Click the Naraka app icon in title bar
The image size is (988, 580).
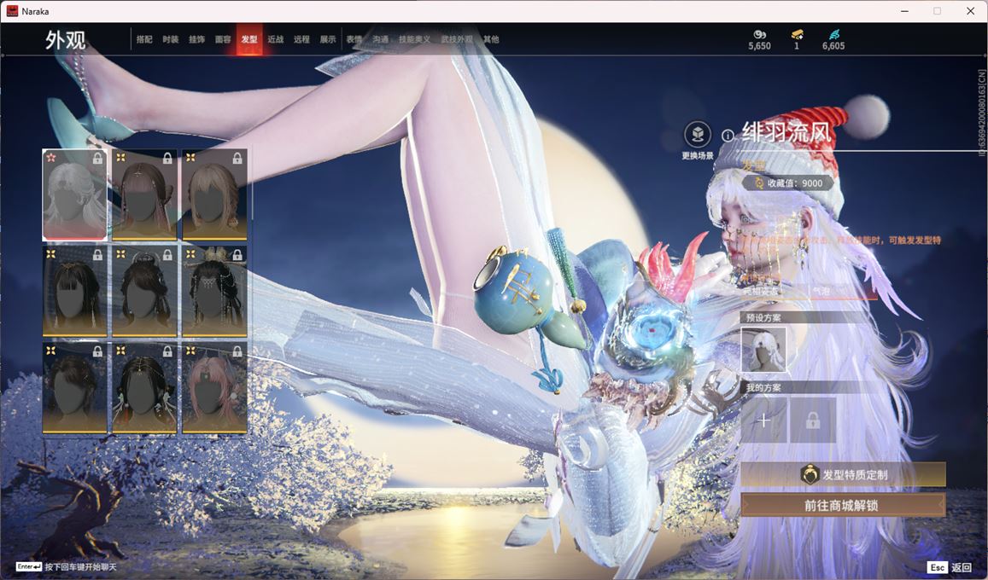pyautogui.click(x=12, y=11)
